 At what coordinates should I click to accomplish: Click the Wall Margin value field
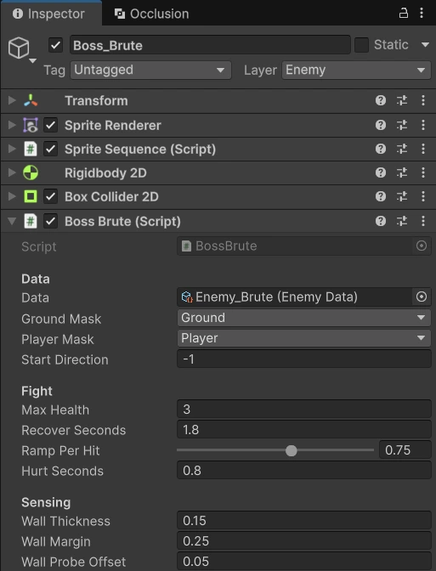pos(303,541)
